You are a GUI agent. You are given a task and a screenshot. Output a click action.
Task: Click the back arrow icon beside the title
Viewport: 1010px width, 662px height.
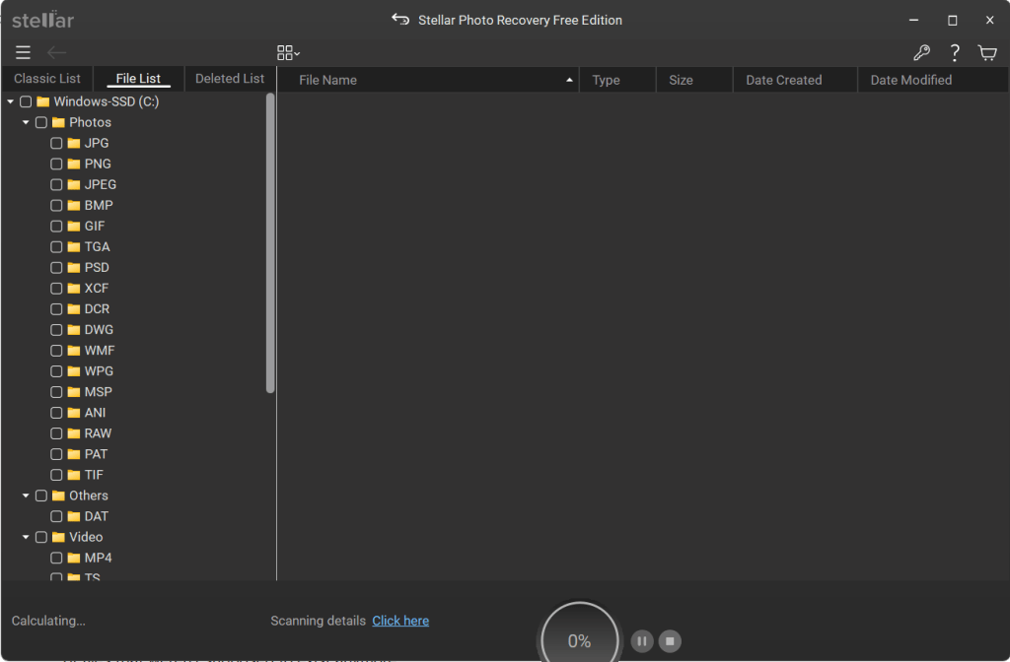(400, 20)
